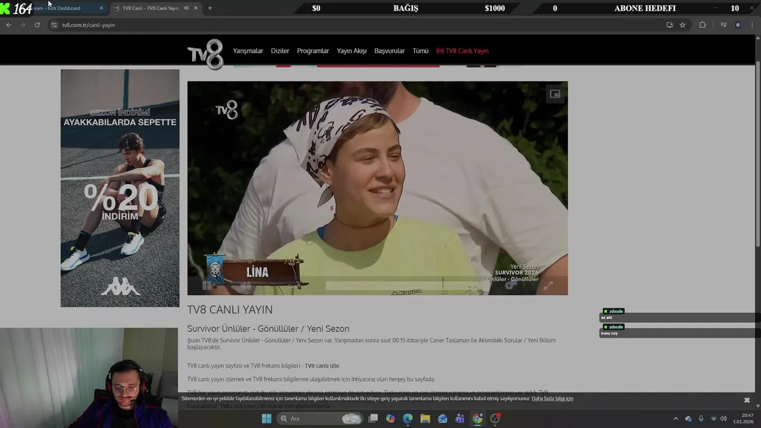Open the Diziler menu
This screenshot has width=761, height=428.
click(x=280, y=51)
